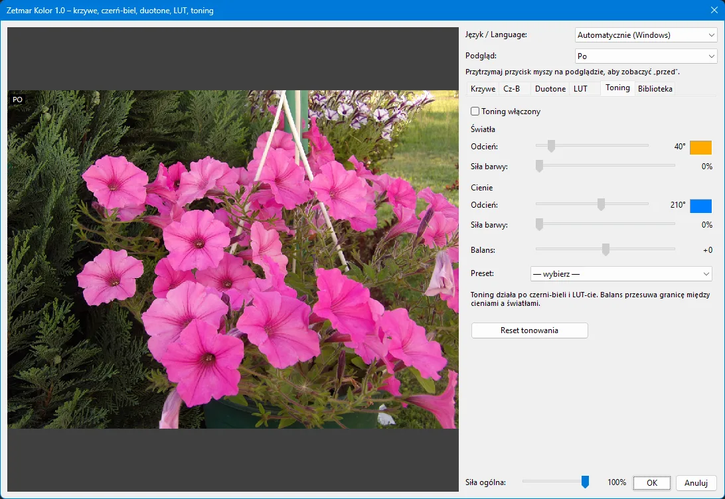
Task: Open the Preset wybierz dropdown
Action: click(621, 274)
